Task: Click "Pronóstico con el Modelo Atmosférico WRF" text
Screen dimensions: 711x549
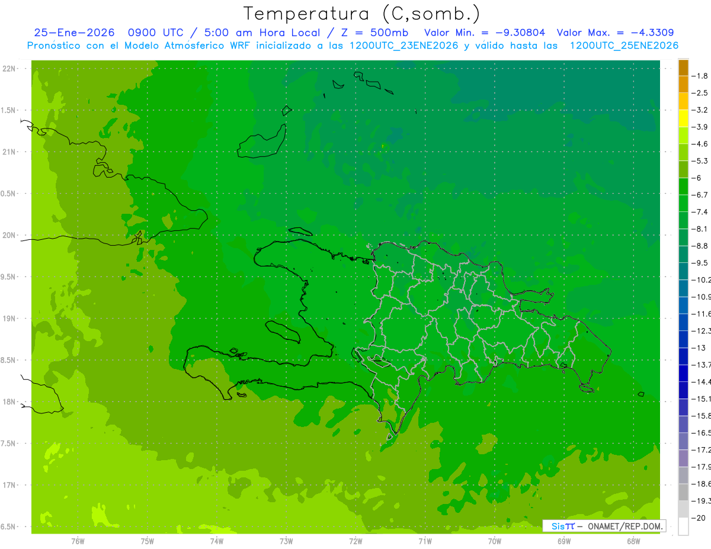Action: pos(140,46)
